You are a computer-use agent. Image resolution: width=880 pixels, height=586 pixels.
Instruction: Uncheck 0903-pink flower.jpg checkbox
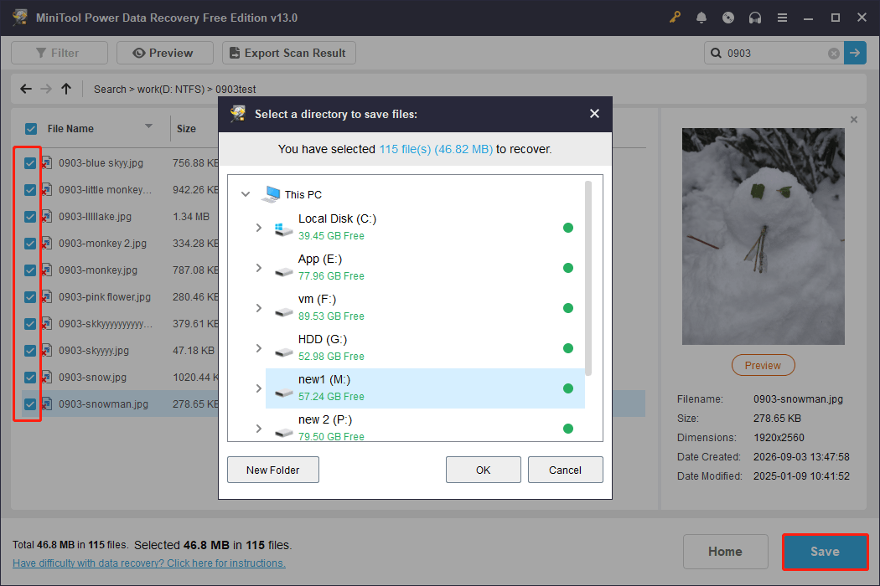(30, 297)
